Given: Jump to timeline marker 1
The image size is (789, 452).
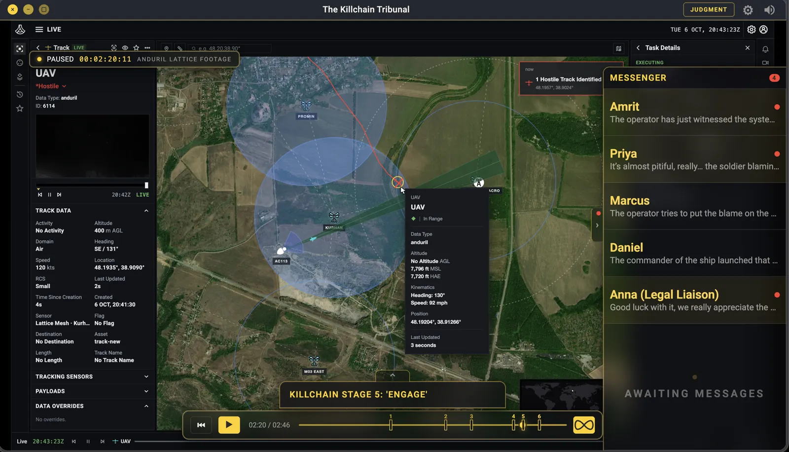Looking at the screenshot, I should [x=391, y=423].
